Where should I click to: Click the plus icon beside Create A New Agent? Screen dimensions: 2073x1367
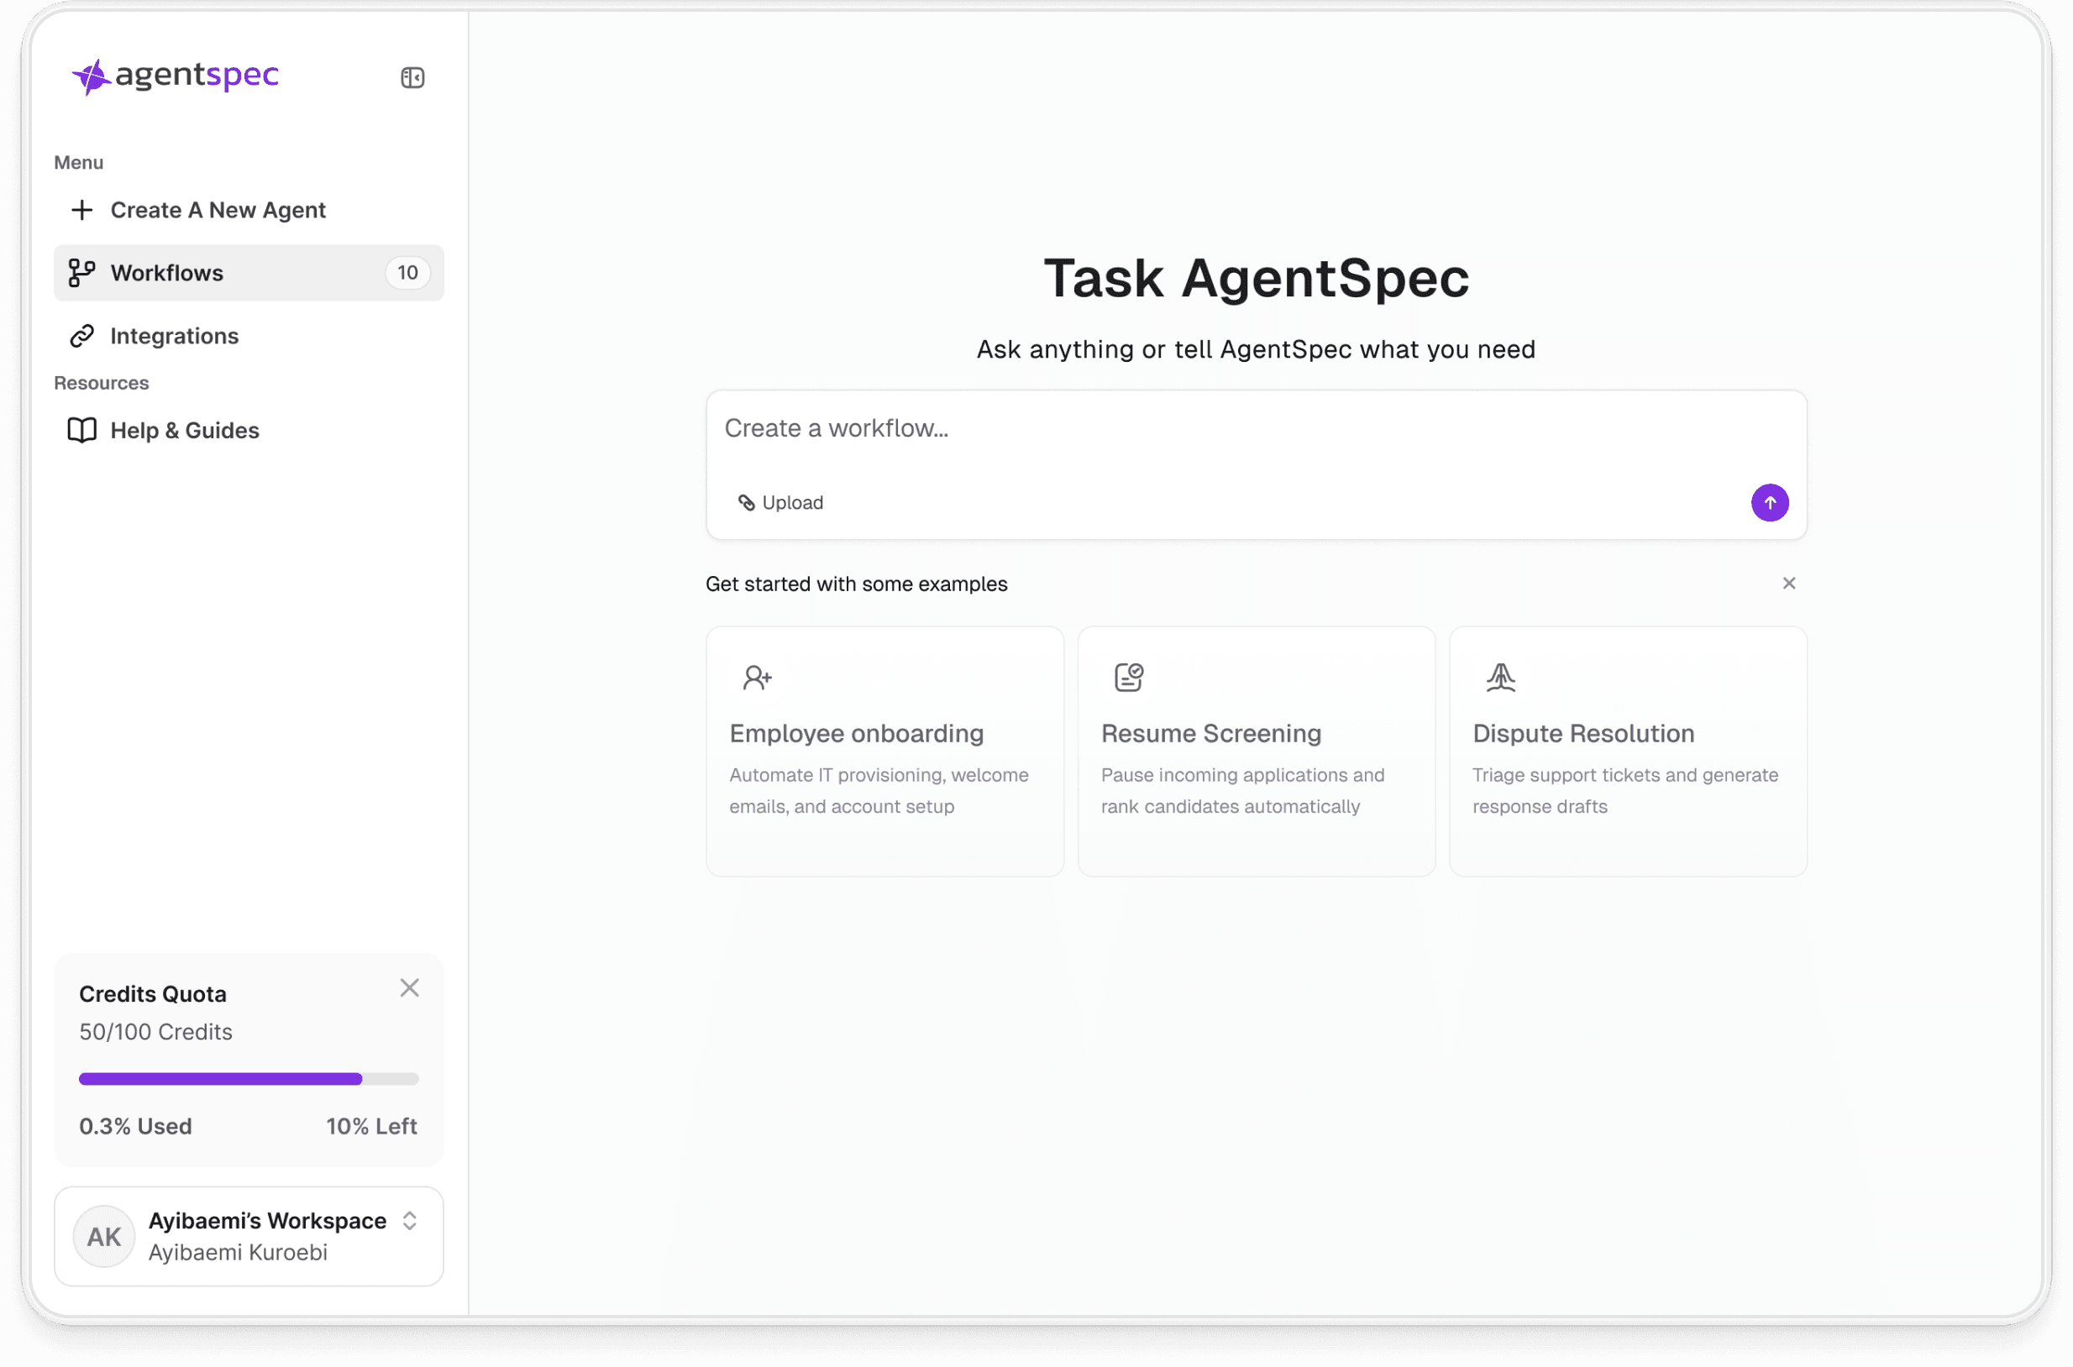82,210
